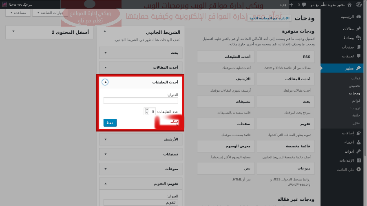Collapse the أحدث التعليقات widget arrow

point(105,82)
